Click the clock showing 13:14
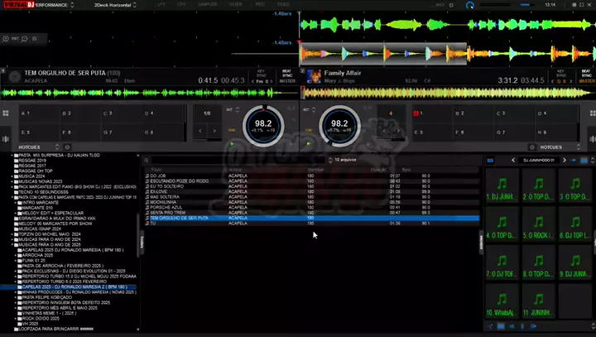 point(550,5)
